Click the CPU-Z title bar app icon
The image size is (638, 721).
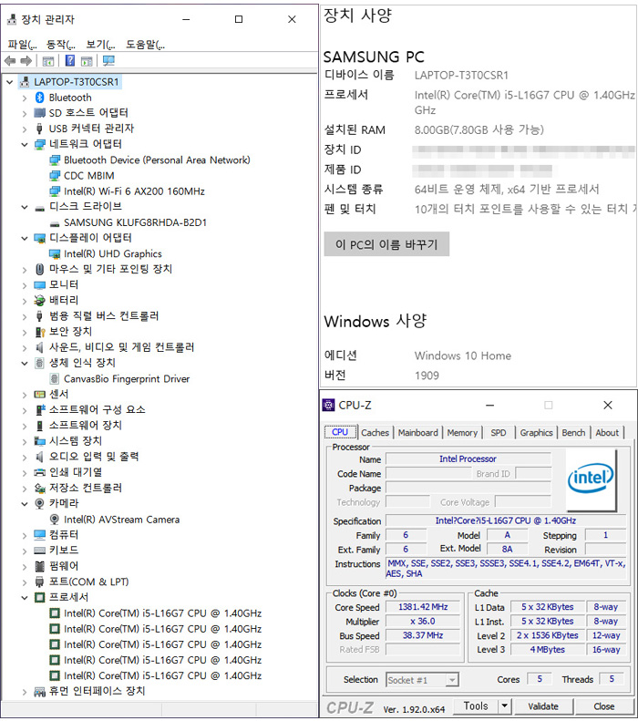[x=329, y=405]
